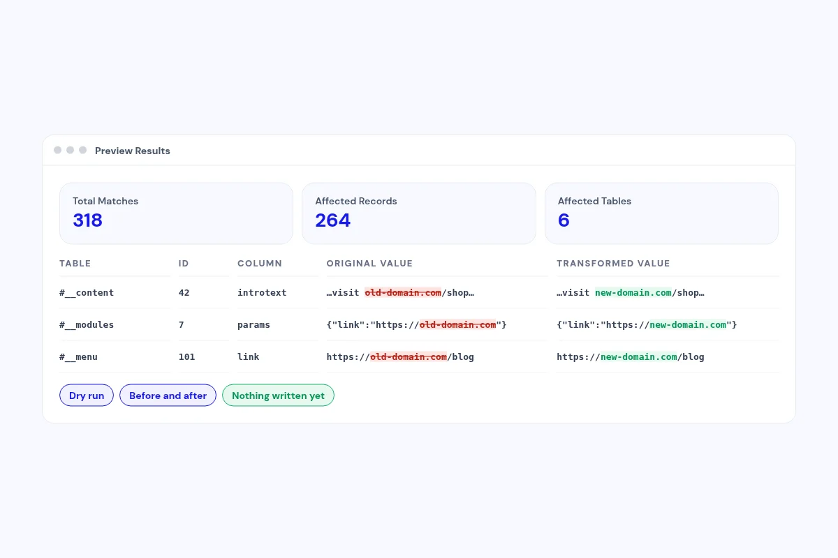This screenshot has width=838, height=558.
Task: Select the #__menu table cell
Action: (78, 357)
